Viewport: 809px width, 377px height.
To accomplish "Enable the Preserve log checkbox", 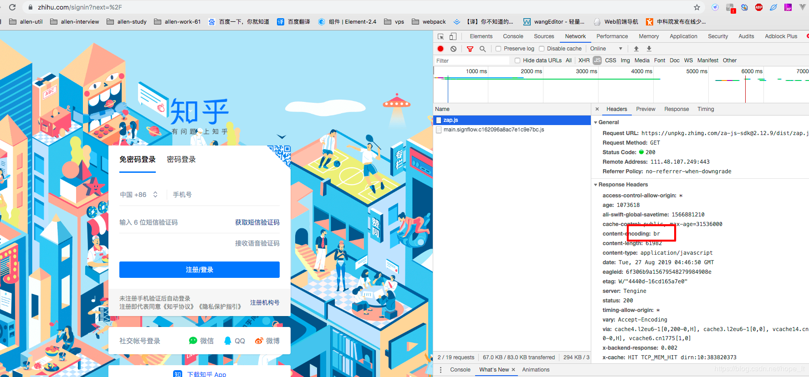I will coord(498,49).
